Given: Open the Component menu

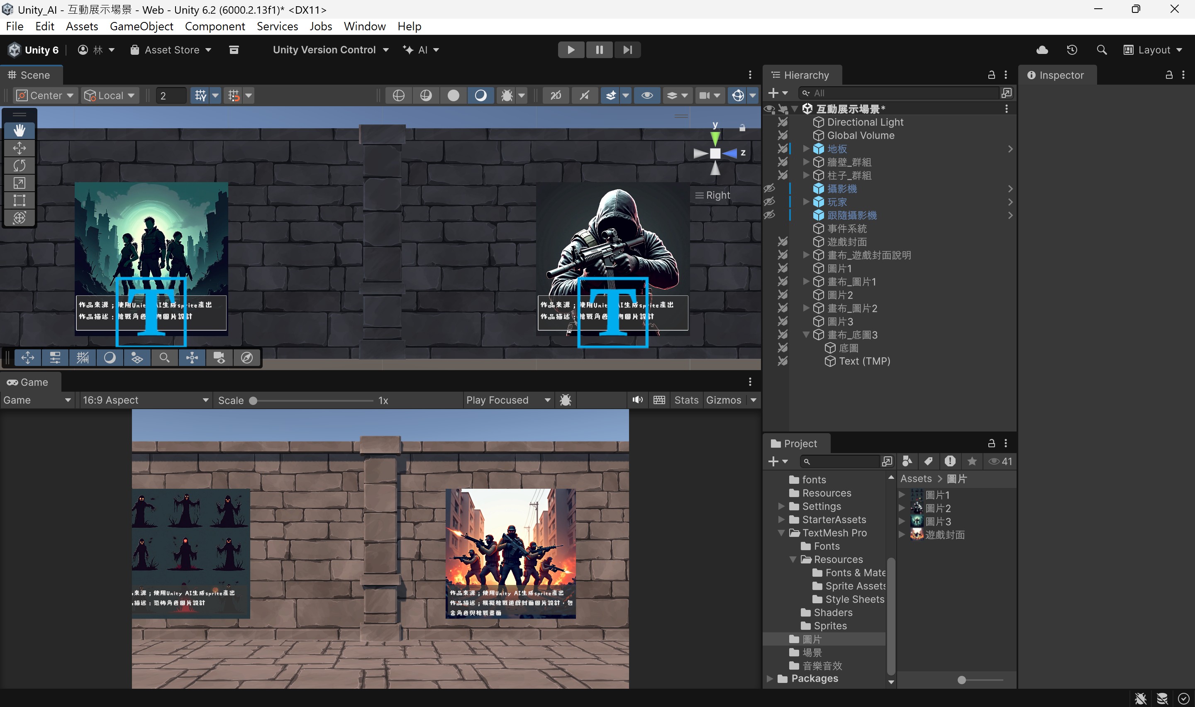Looking at the screenshot, I should point(215,26).
